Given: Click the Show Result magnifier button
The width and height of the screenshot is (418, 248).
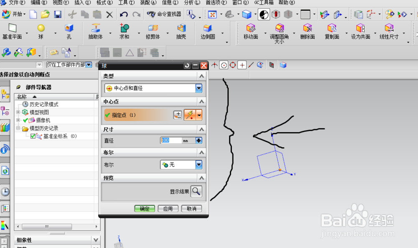Looking at the screenshot, I should point(196,191).
